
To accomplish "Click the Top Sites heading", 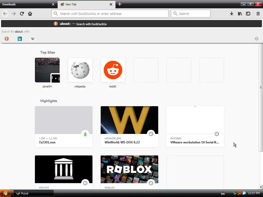I will pos(48,52).
